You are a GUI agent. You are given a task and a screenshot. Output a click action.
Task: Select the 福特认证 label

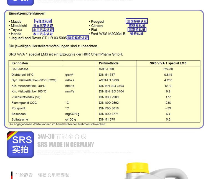click(x=137, y=33)
